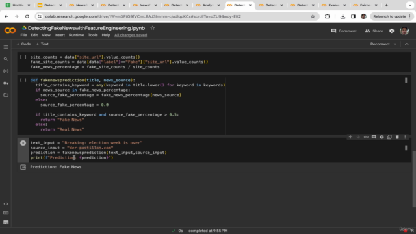This screenshot has height=234, width=416.
Task: Open the View menu
Action: 46,35
